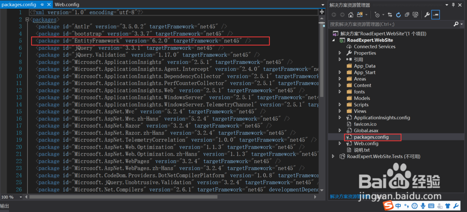
Task: Click into Solution Explorer search box
Action: pyautogui.click(x=390, y=24)
